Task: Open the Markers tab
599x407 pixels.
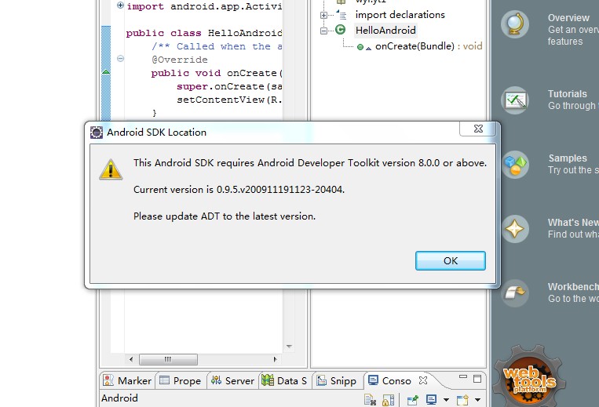Action: pyautogui.click(x=127, y=380)
